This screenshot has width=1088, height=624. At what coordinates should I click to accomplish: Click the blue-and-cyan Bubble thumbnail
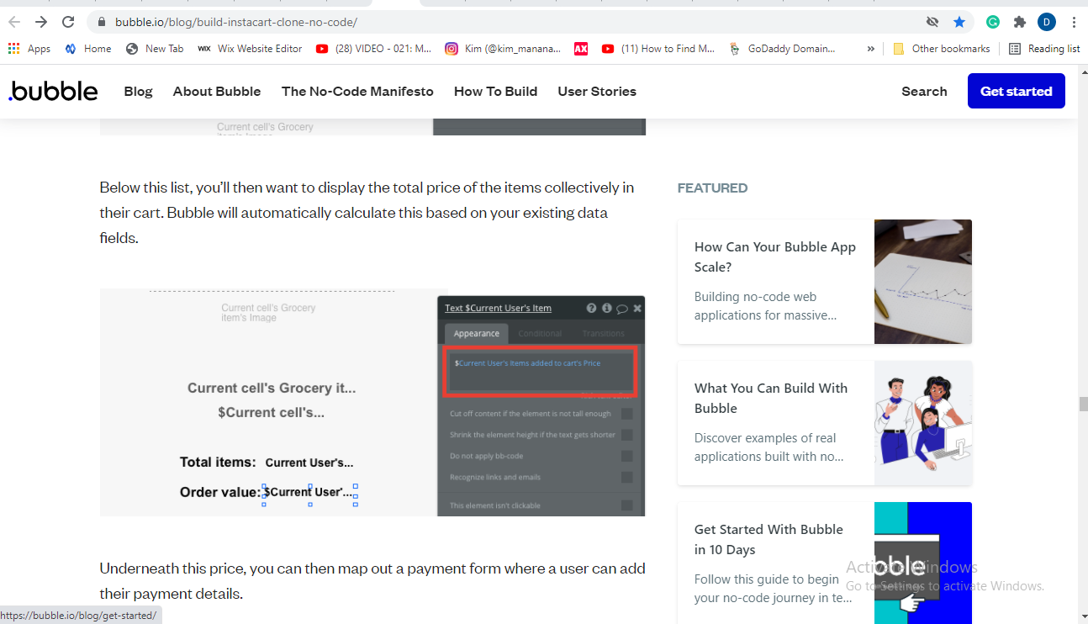point(923,563)
